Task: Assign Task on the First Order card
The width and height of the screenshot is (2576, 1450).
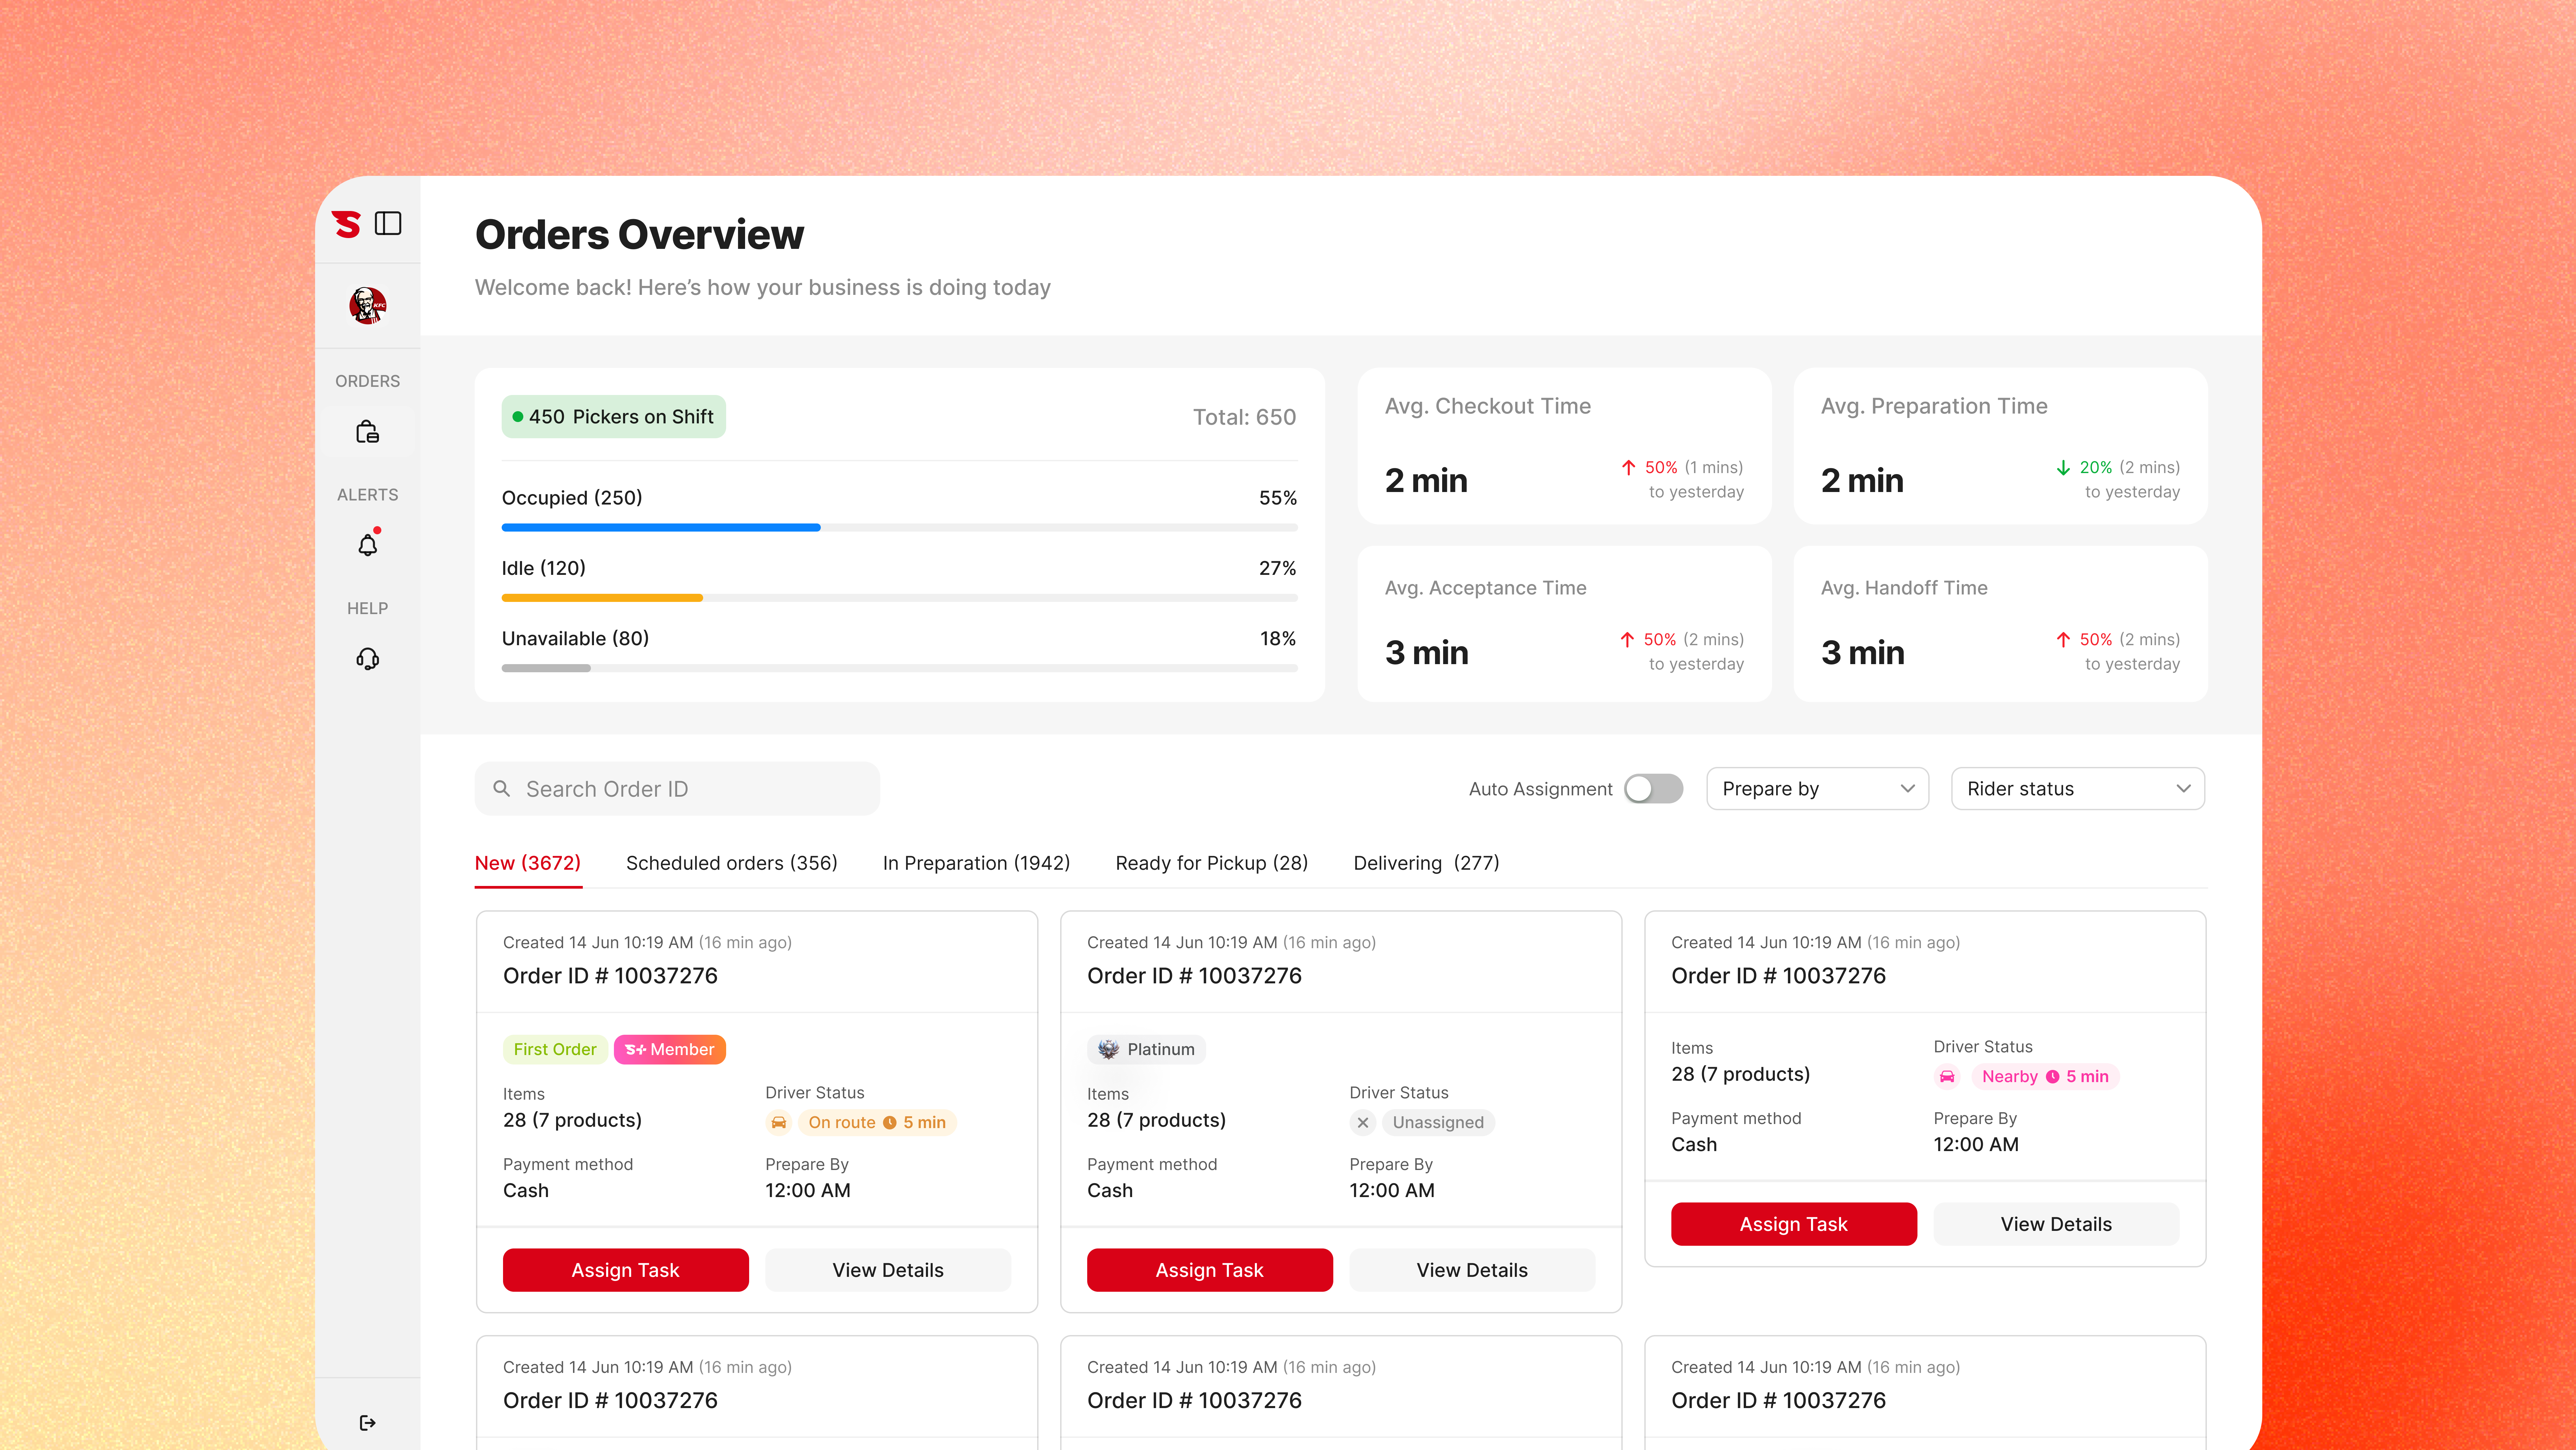Action: 625,1270
